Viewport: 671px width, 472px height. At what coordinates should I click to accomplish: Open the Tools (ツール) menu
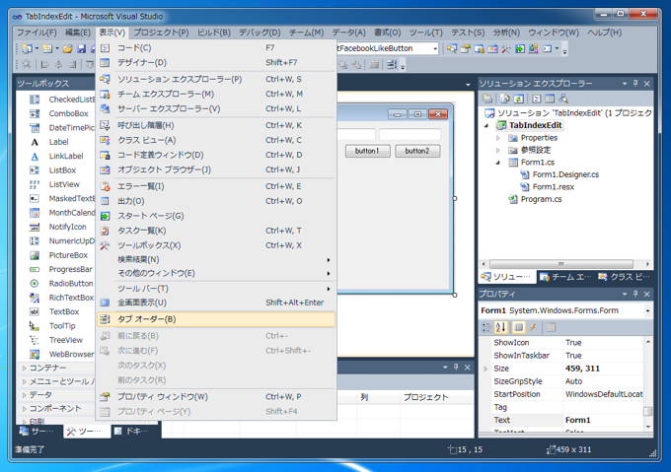click(426, 33)
